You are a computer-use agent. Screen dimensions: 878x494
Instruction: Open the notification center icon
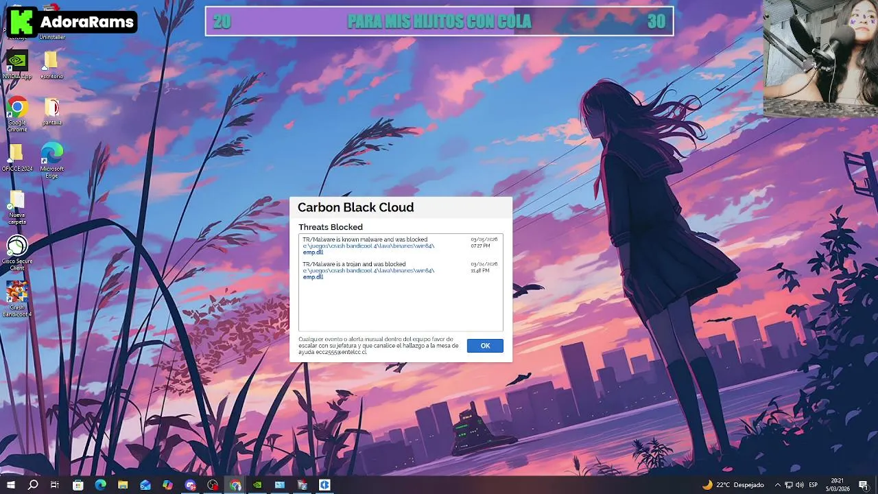coord(864,484)
